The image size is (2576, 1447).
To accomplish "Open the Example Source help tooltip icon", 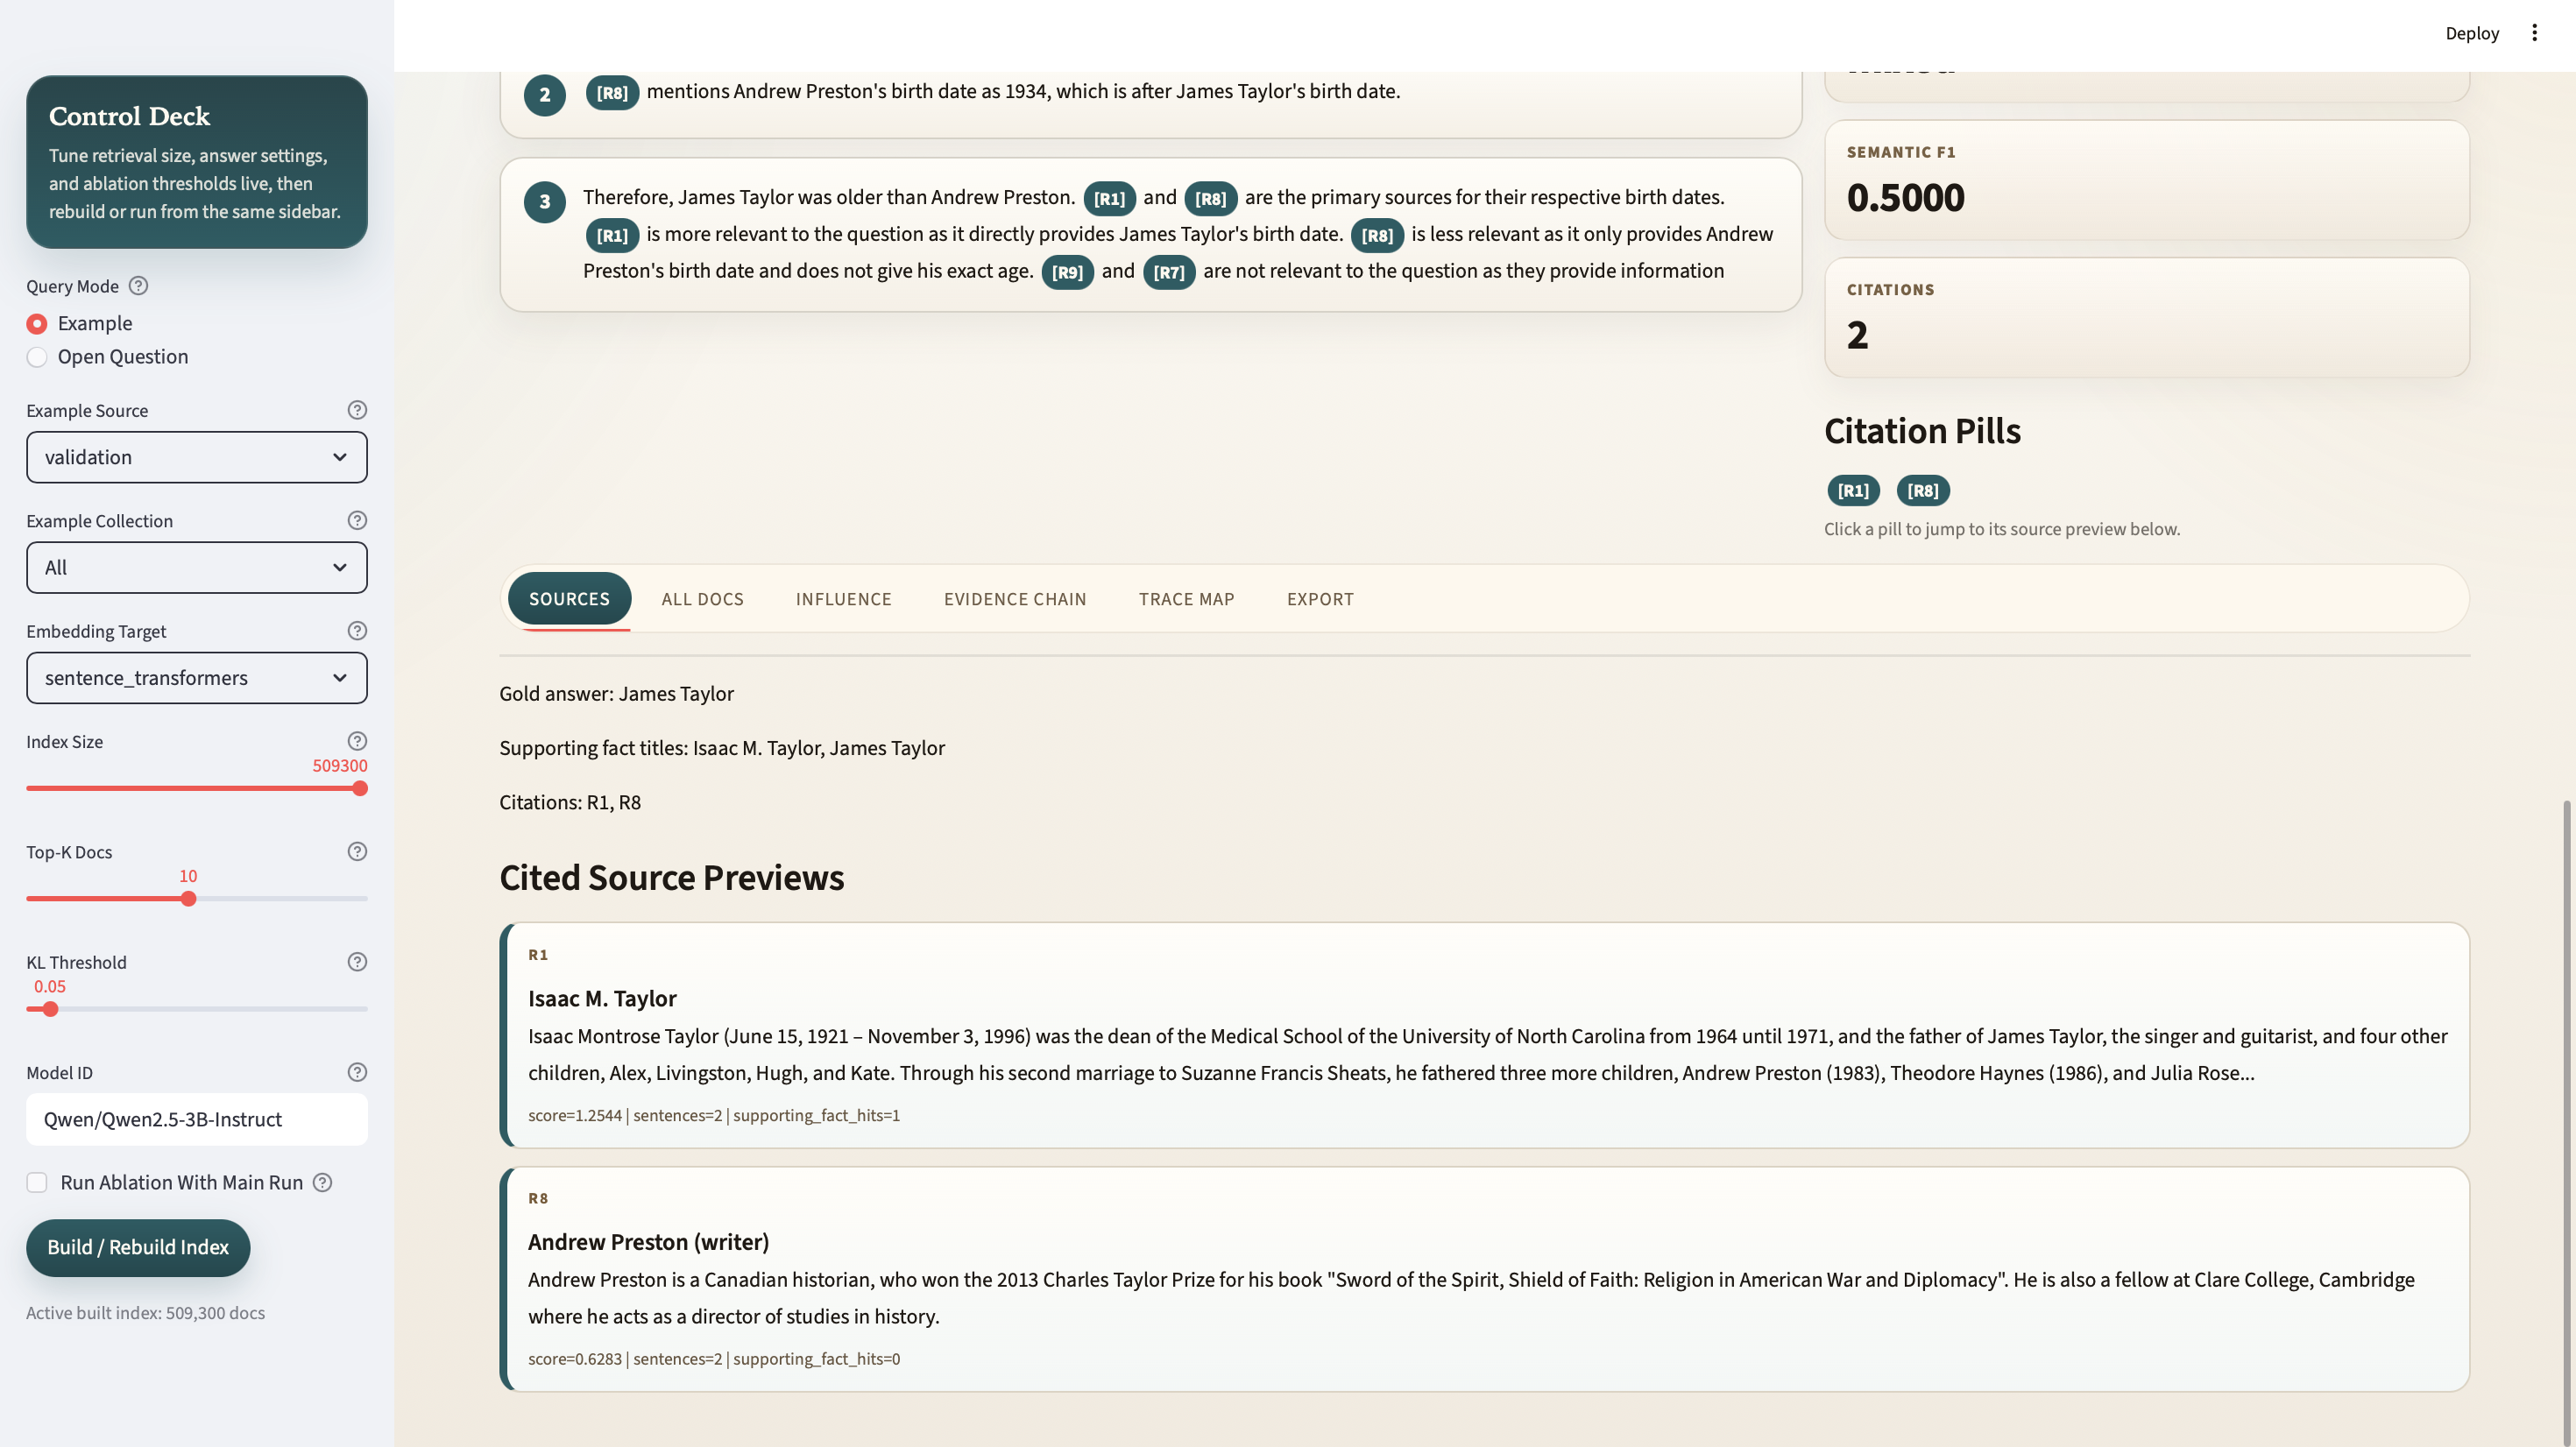I will click(357, 410).
